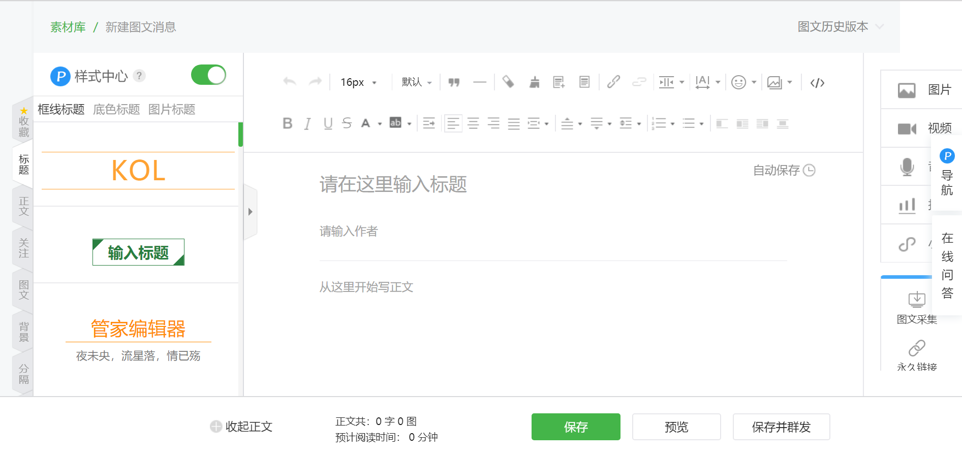Apply first-line indent to paragraph
This screenshot has width=962, height=457.
click(429, 123)
